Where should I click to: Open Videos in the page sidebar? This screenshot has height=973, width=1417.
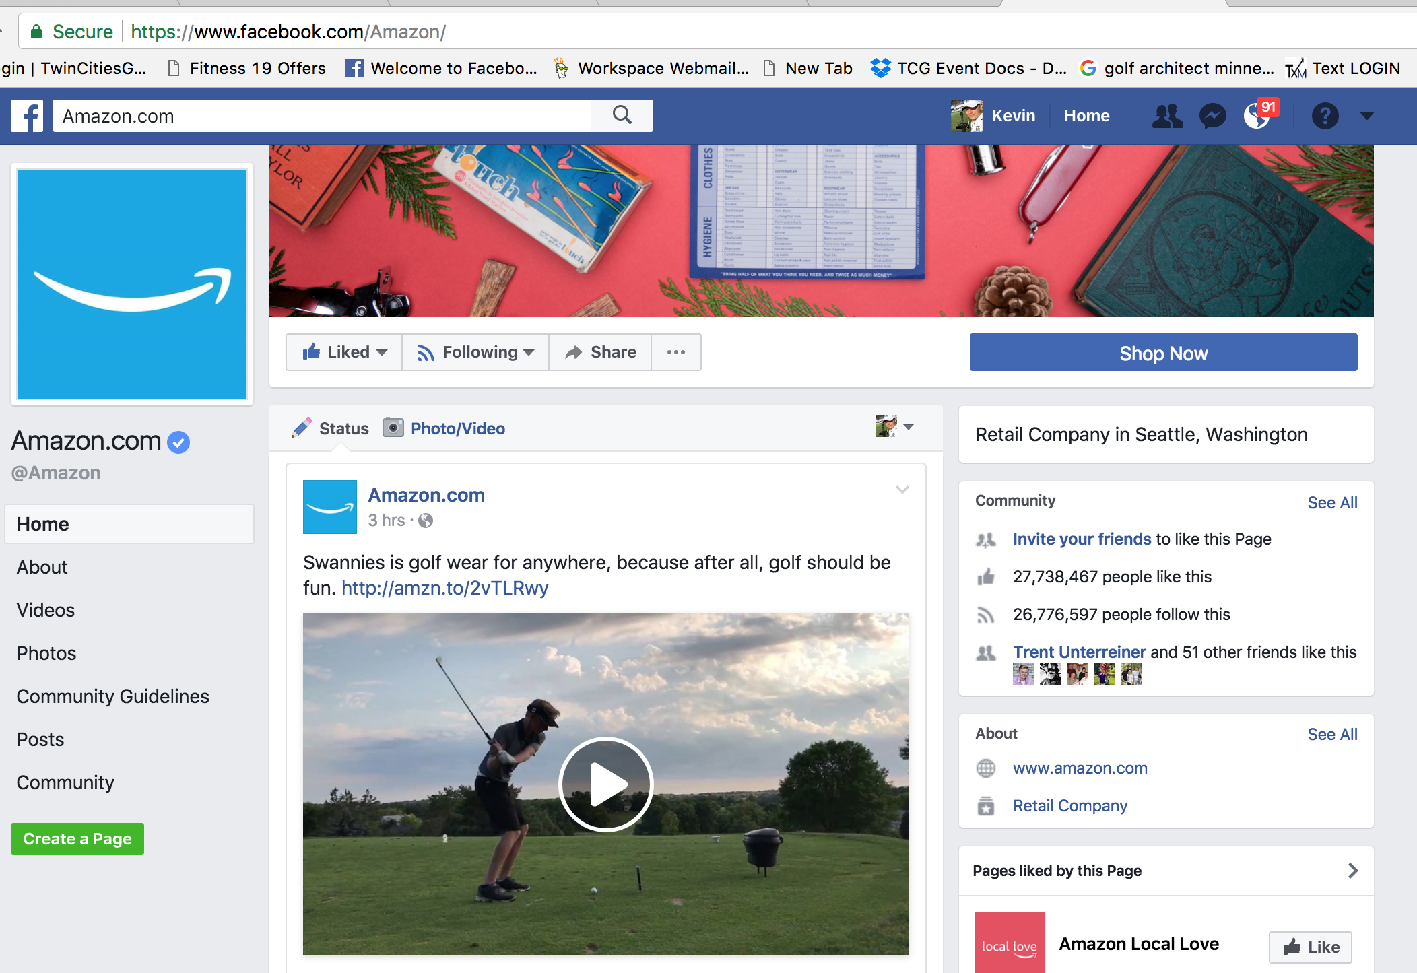(46, 610)
